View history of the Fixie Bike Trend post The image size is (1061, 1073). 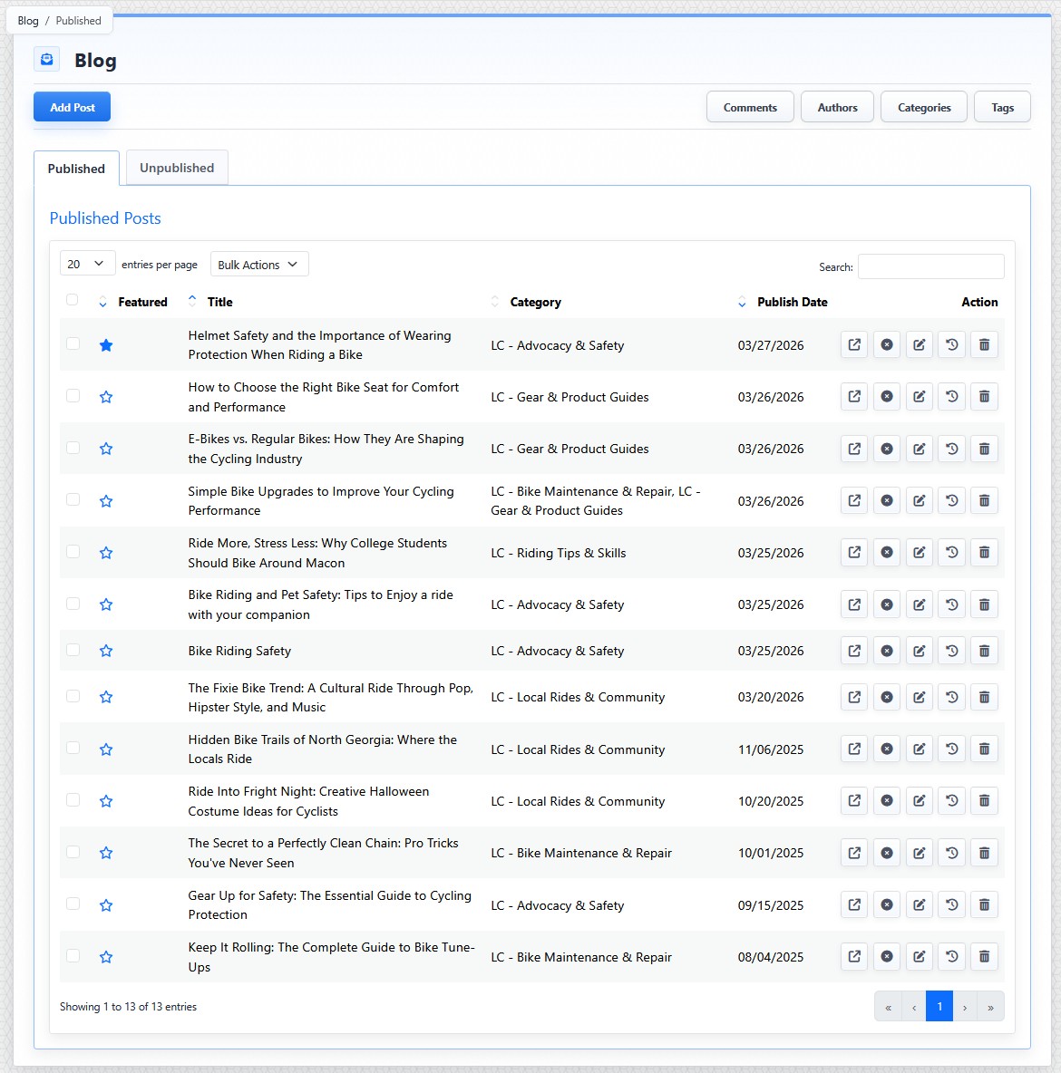click(952, 697)
